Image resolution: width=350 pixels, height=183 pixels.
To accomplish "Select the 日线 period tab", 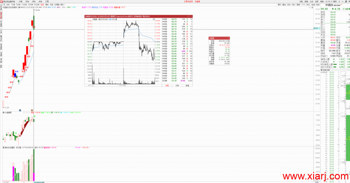I will pos(42,5).
